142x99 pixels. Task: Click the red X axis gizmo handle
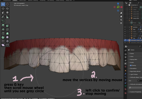(x=121, y=7)
